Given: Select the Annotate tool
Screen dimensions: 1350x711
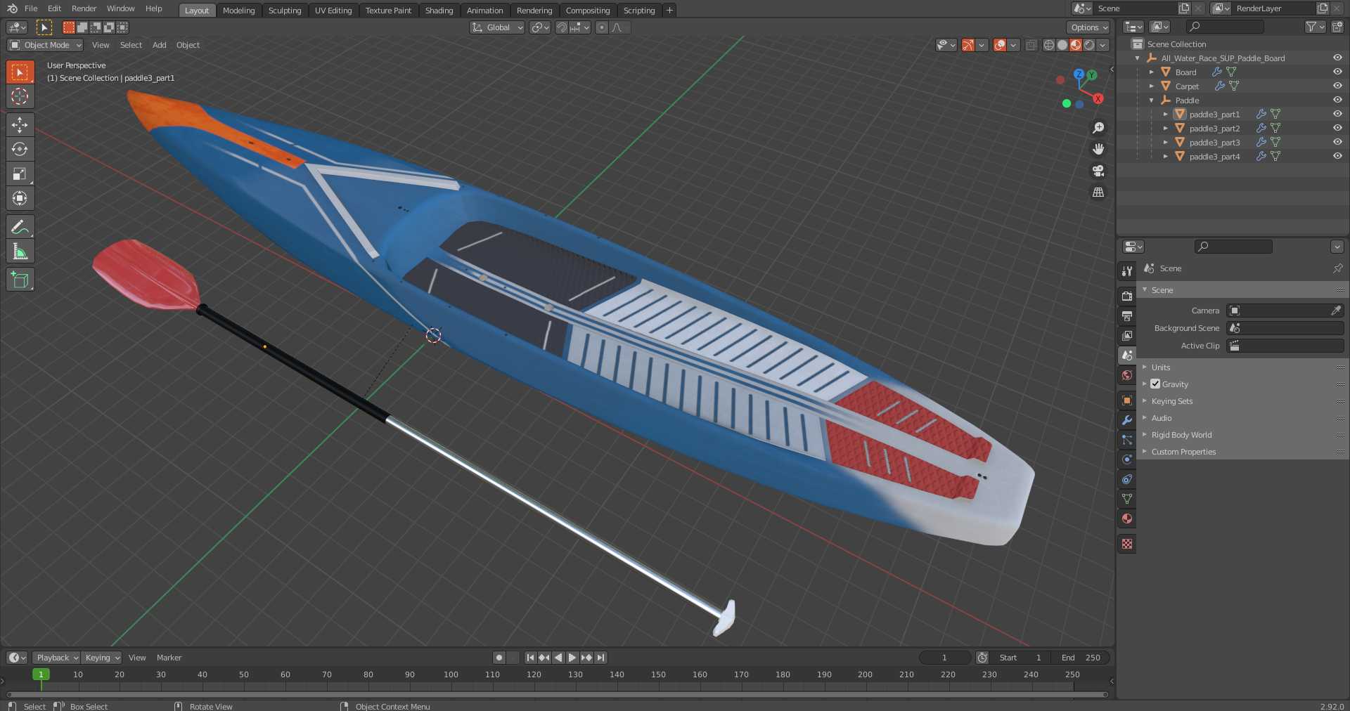Looking at the screenshot, I should point(20,227).
